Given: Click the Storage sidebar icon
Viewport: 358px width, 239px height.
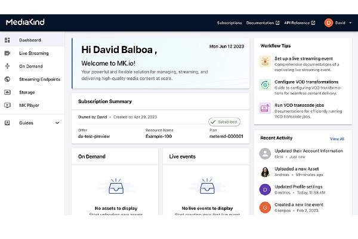Looking at the screenshot, I should coord(7,92).
